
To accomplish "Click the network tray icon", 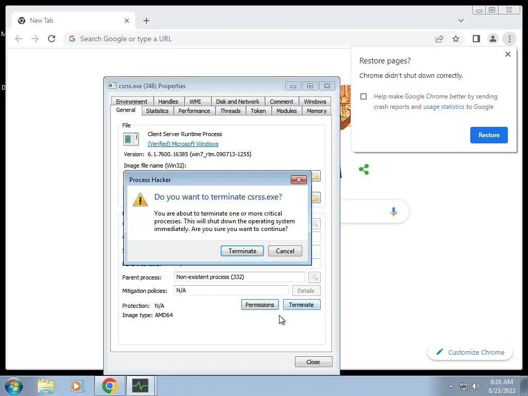I will tap(464, 386).
